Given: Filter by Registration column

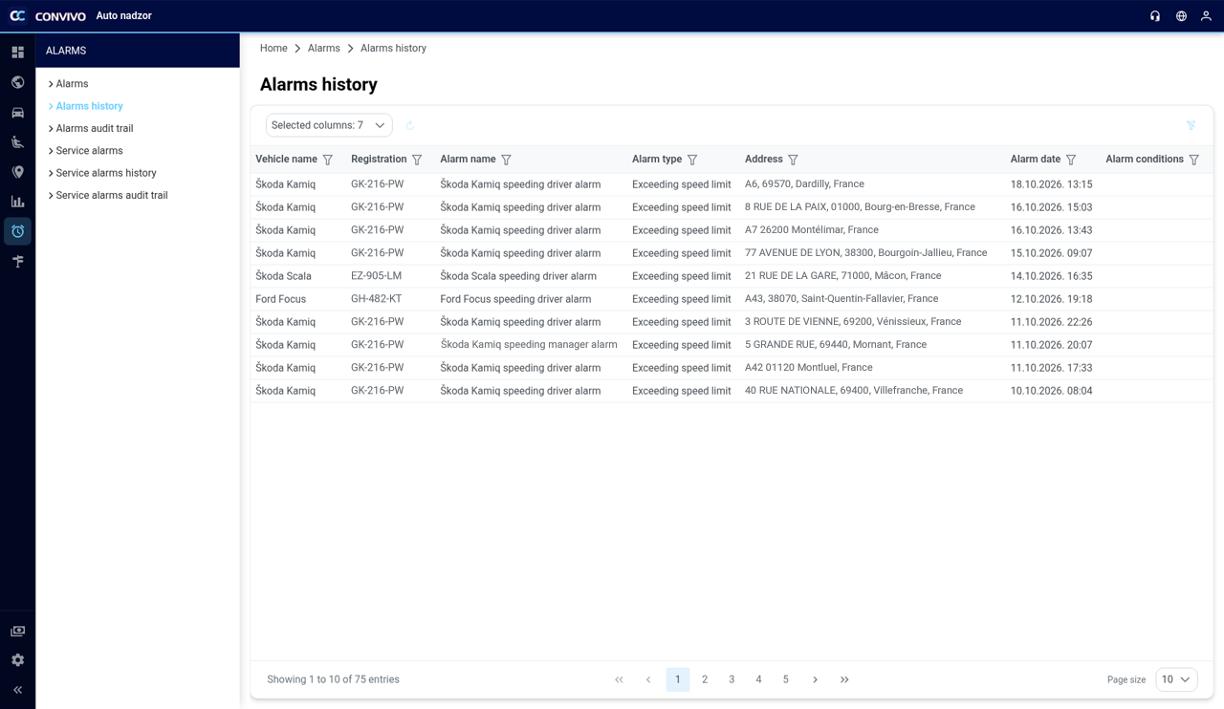Looking at the screenshot, I should (417, 160).
